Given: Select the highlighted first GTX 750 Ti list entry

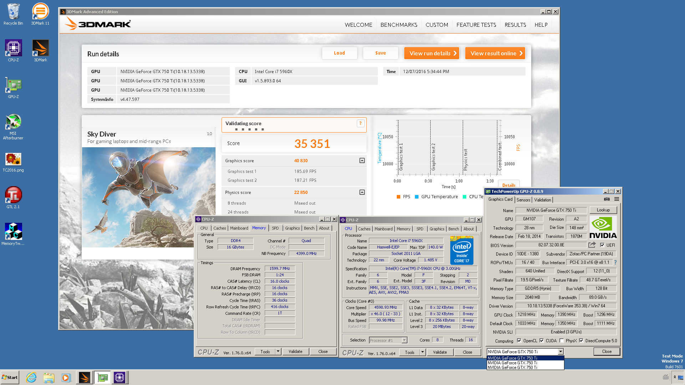Looking at the screenshot, I should click(x=525, y=358).
